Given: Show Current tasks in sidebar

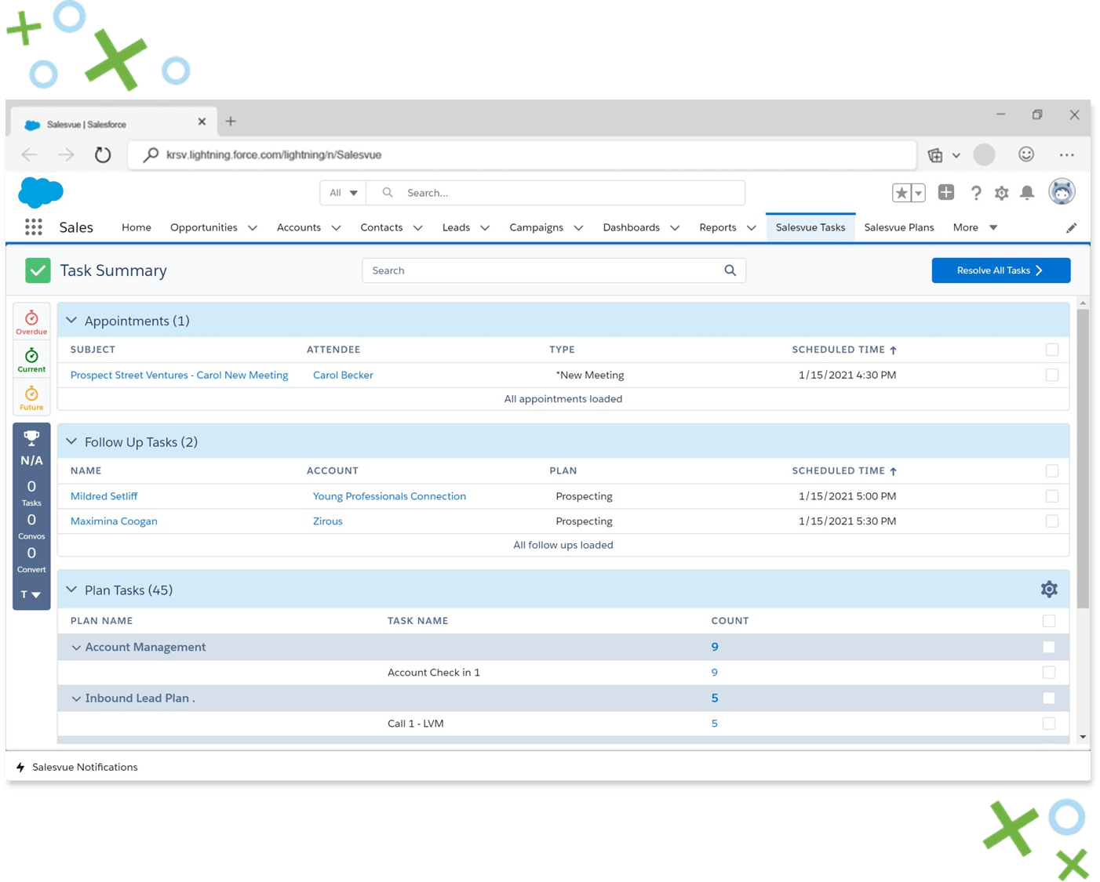Looking at the screenshot, I should (x=31, y=360).
